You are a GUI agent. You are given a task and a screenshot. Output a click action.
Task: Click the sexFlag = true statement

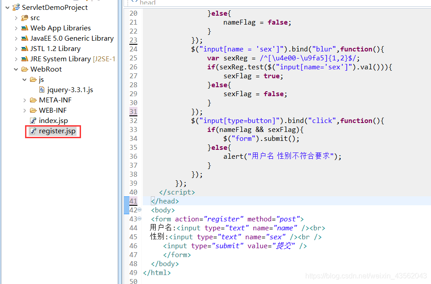click(253, 76)
